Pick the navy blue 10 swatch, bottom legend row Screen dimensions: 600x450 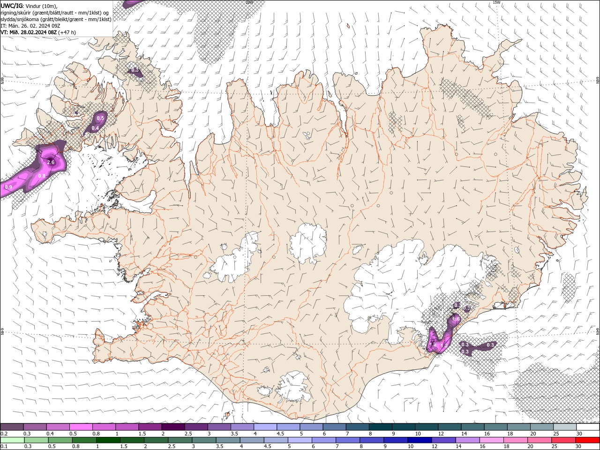[420, 440]
